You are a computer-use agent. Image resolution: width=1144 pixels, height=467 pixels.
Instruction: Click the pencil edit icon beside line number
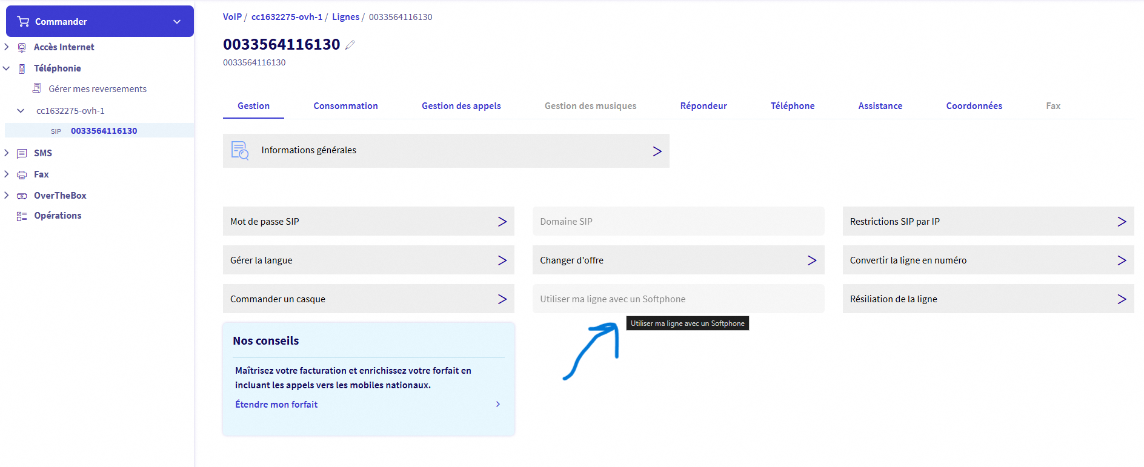pyautogui.click(x=350, y=45)
